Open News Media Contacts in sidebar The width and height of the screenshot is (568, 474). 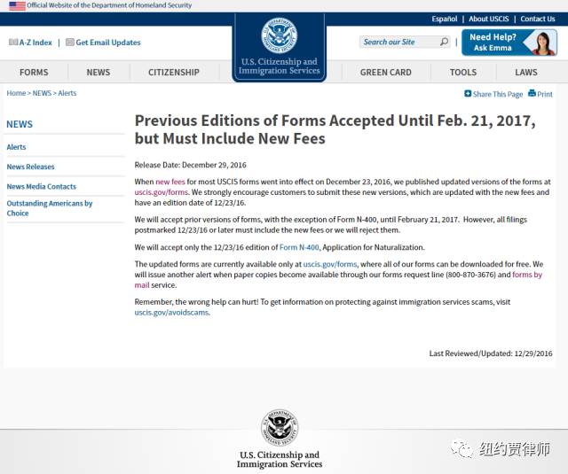[x=42, y=186]
